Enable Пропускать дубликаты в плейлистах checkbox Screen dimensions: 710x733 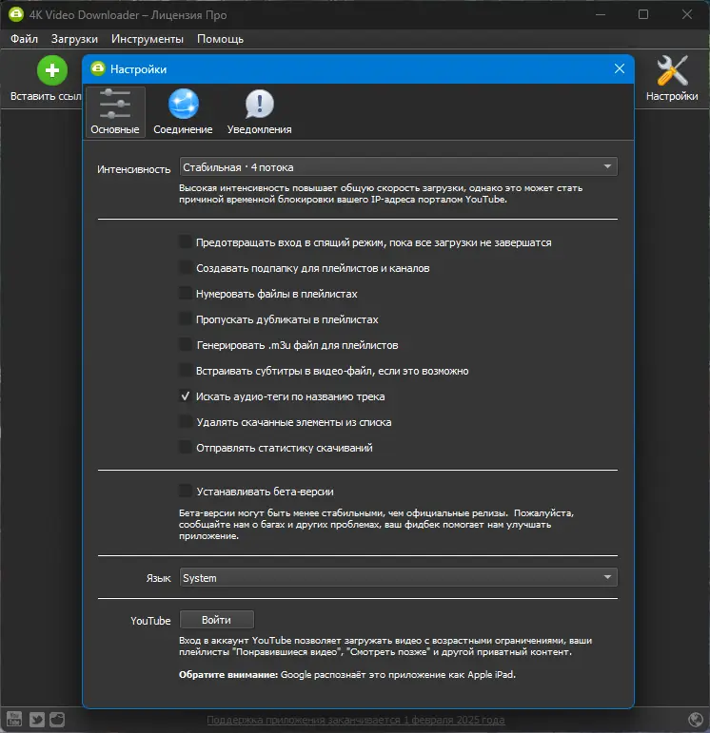click(186, 319)
